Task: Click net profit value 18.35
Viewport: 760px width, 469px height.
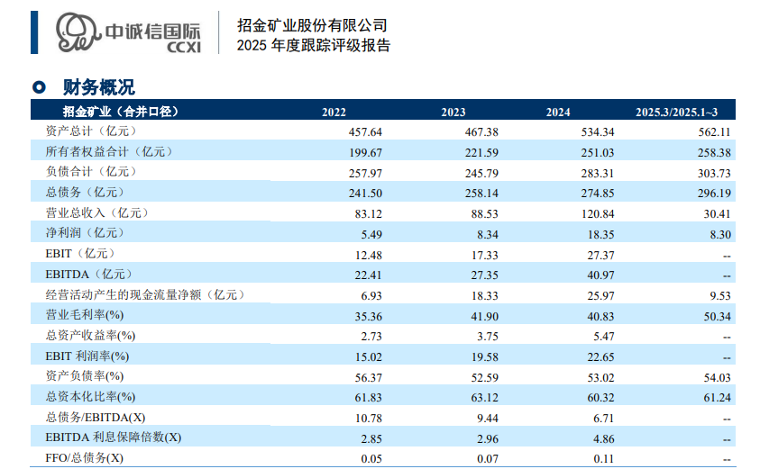Action: pyautogui.click(x=601, y=235)
